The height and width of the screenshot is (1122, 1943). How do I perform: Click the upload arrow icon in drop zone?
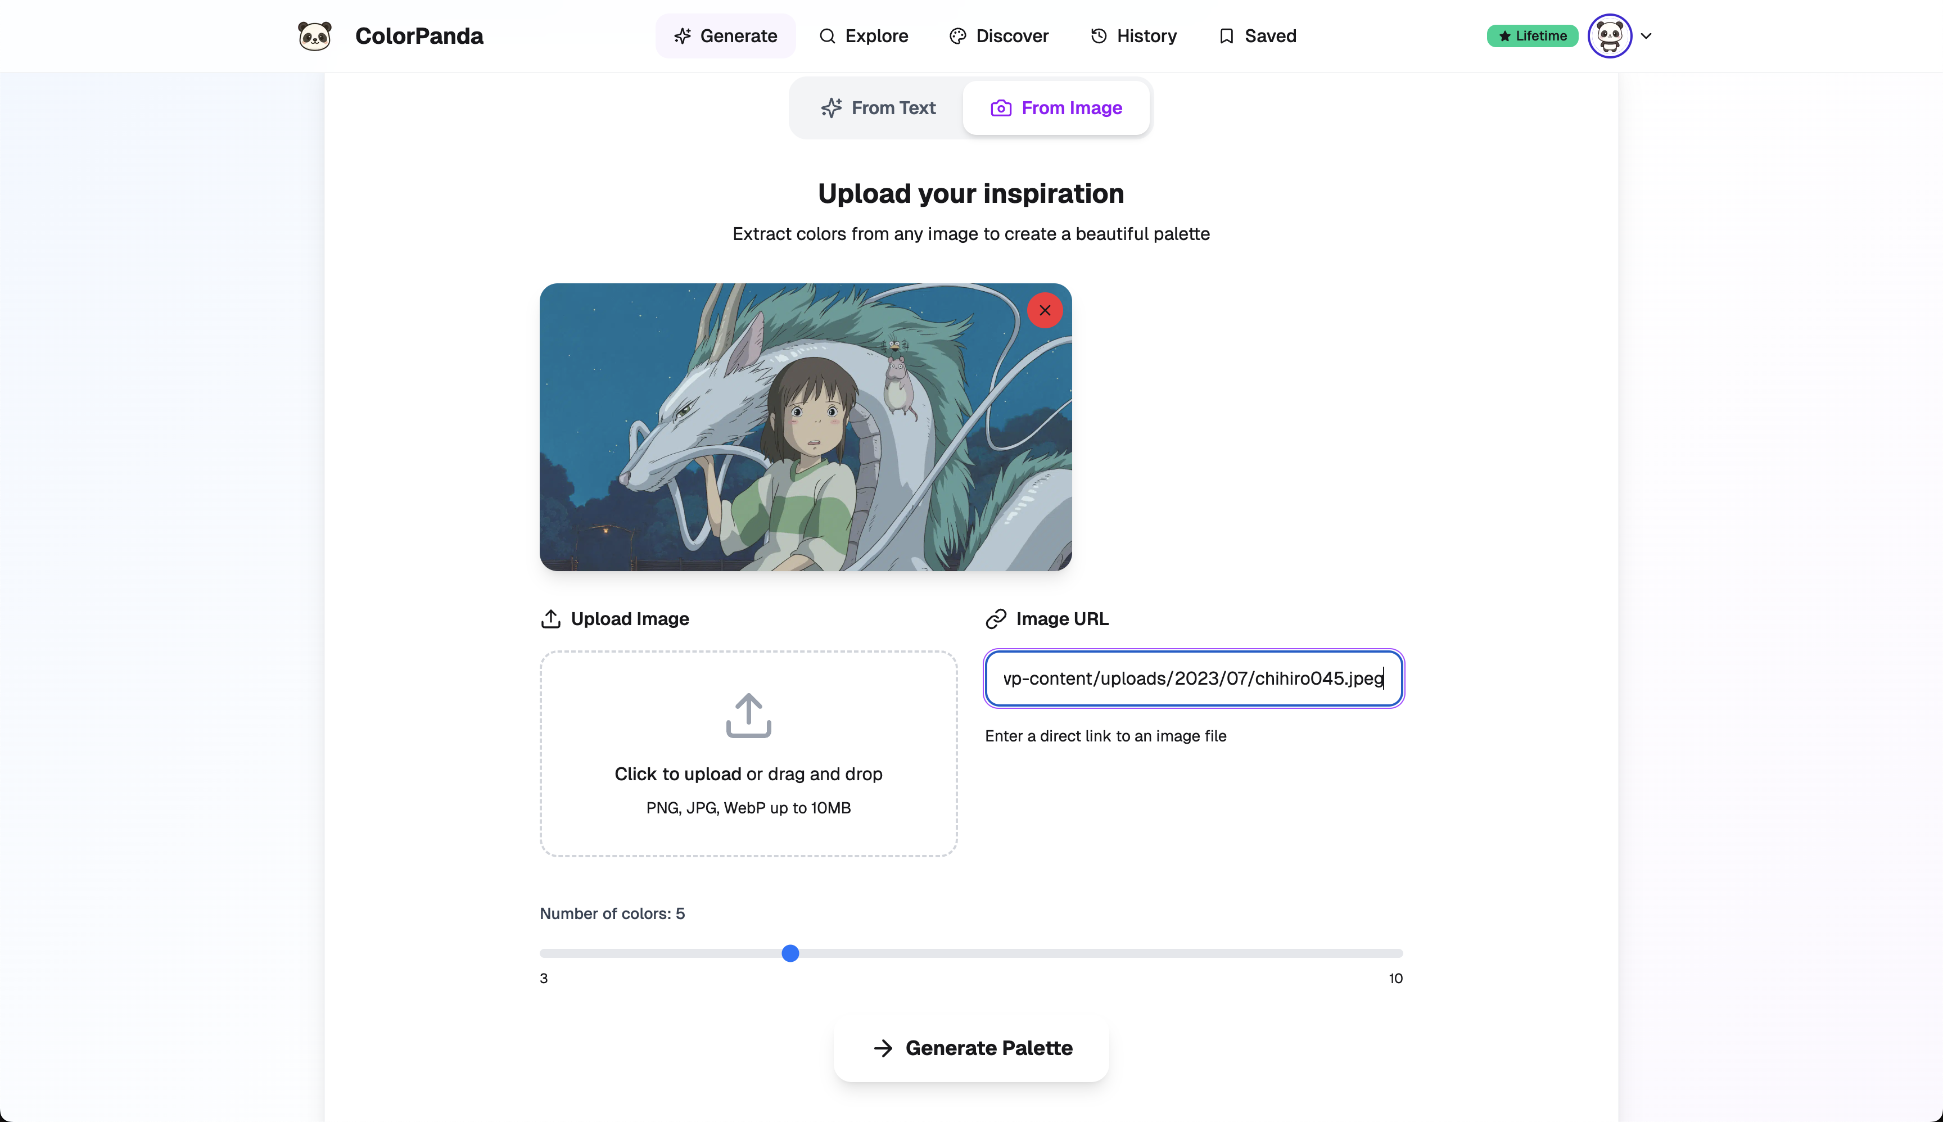coord(748,715)
